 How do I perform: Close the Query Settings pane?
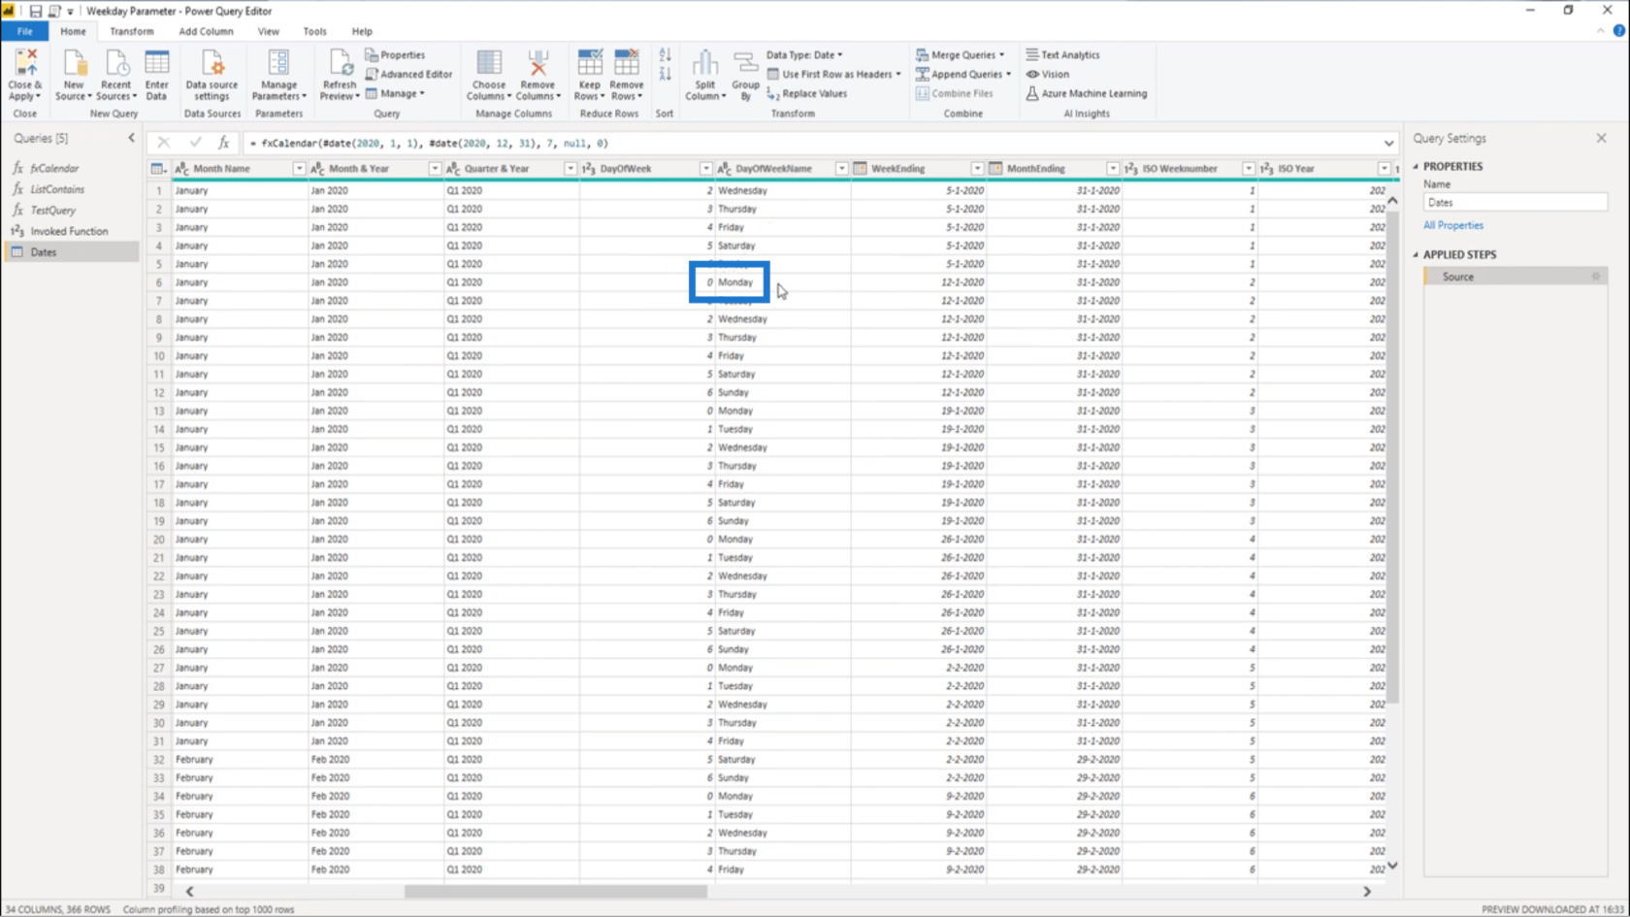(1601, 138)
